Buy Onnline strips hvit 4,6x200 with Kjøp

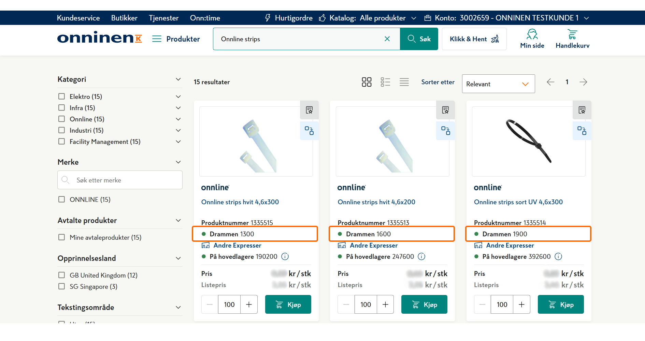pos(424,304)
